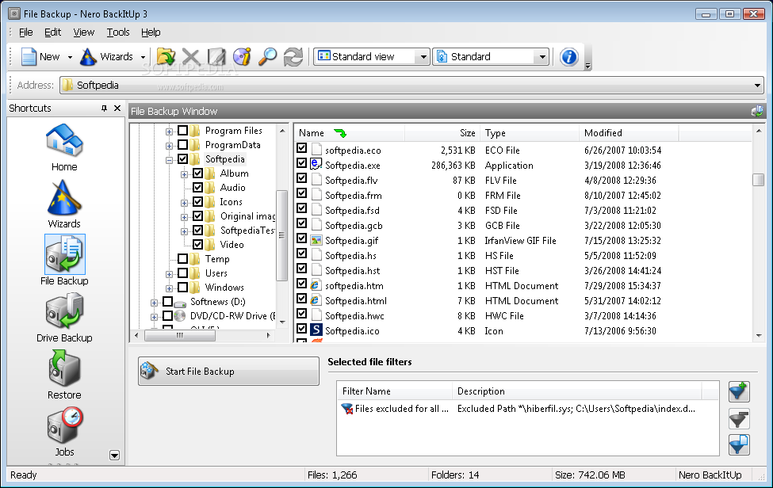The image size is (773, 488).
Task: Expand the Program Files tree node
Action: pyautogui.click(x=169, y=132)
